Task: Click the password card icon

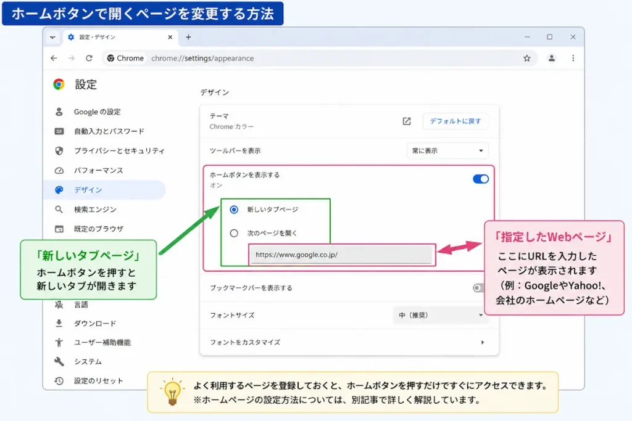Action: click(x=59, y=131)
